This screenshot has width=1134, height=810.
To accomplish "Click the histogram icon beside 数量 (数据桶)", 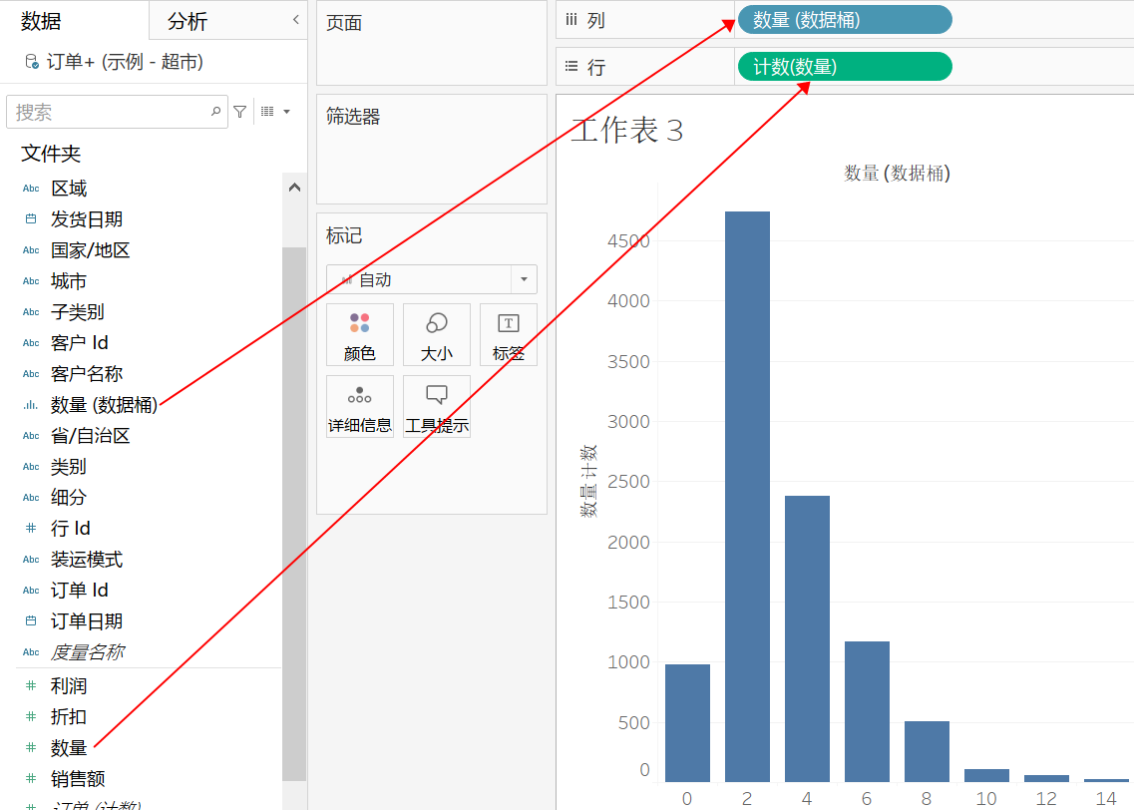I will click(x=30, y=405).
